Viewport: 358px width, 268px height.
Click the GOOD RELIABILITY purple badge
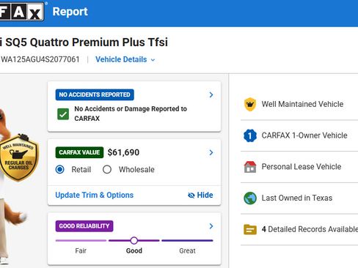(x=84, y=226)
